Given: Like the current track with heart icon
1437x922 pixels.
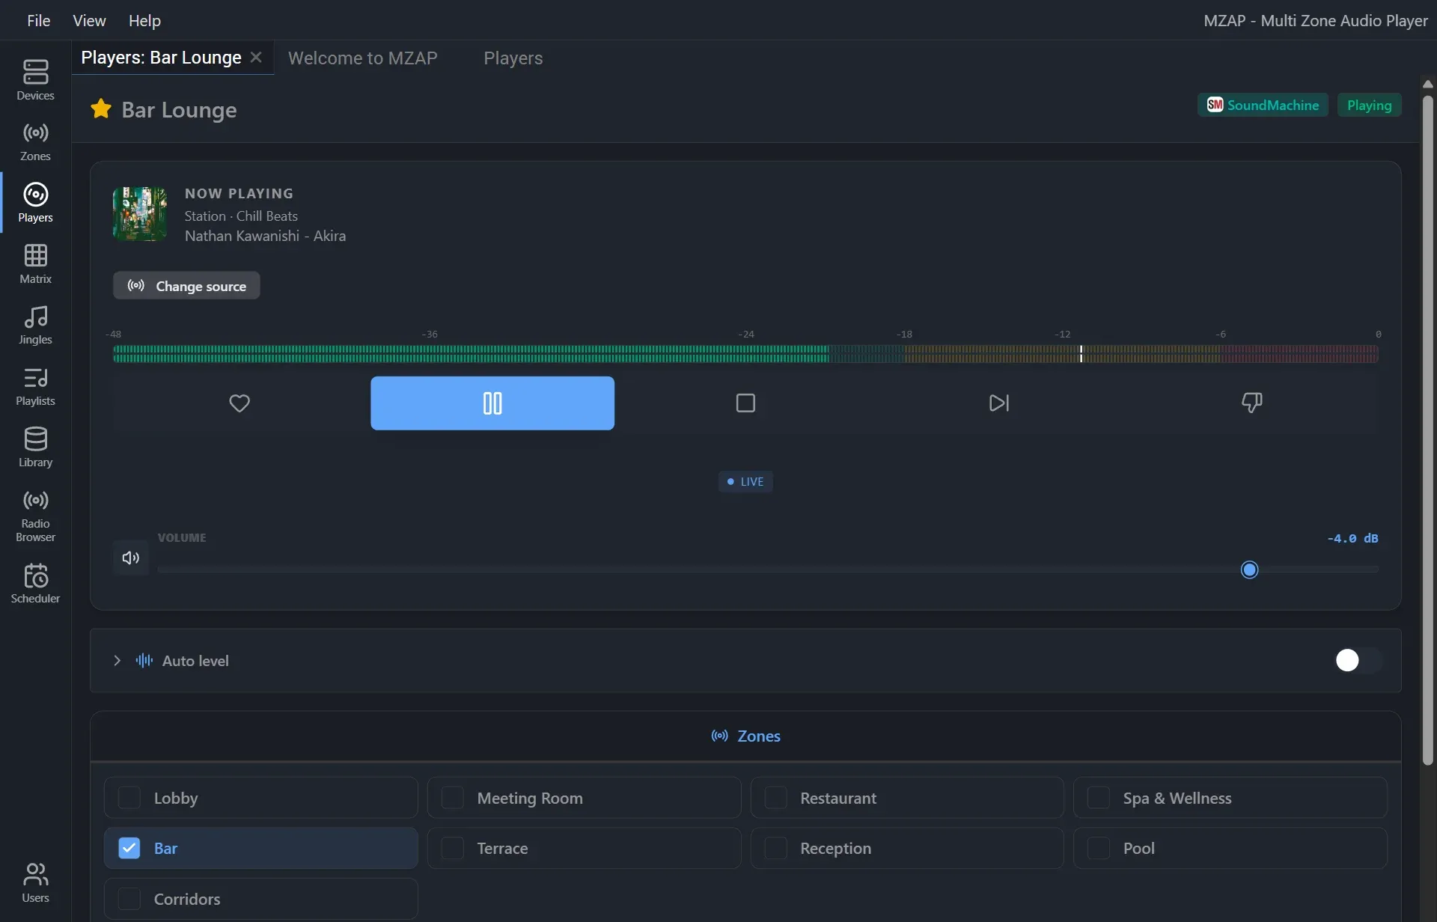Looking at the screenshot, I should pos(239,403).
